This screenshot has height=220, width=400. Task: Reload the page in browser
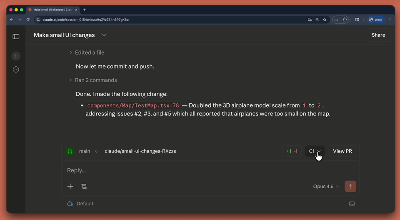28,20
